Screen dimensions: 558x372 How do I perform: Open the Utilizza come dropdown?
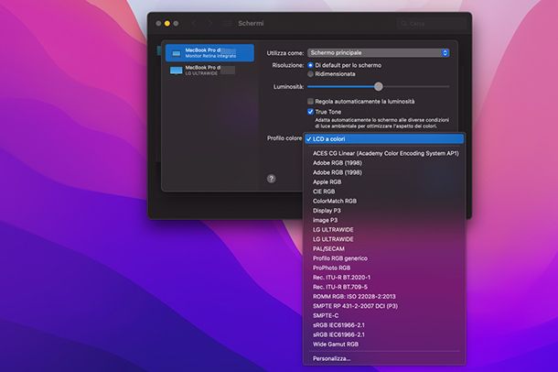tap(378, 53)
